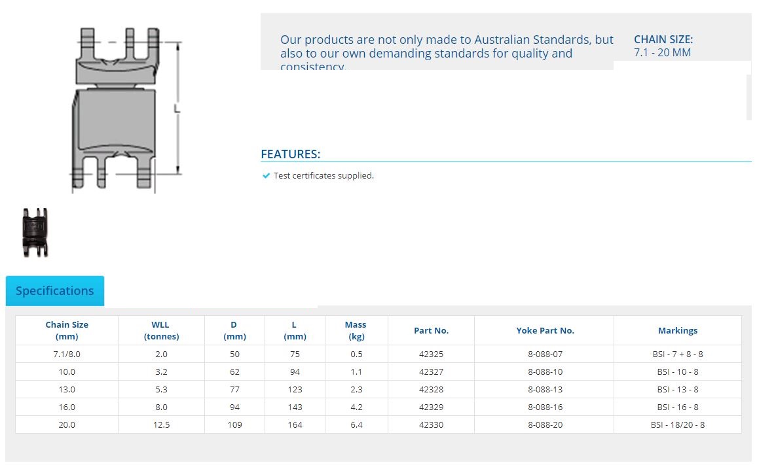Click the '7.1 - 20 MM' value
The width and height of the screenshot is (757, 465).
[x=663, y=52]
